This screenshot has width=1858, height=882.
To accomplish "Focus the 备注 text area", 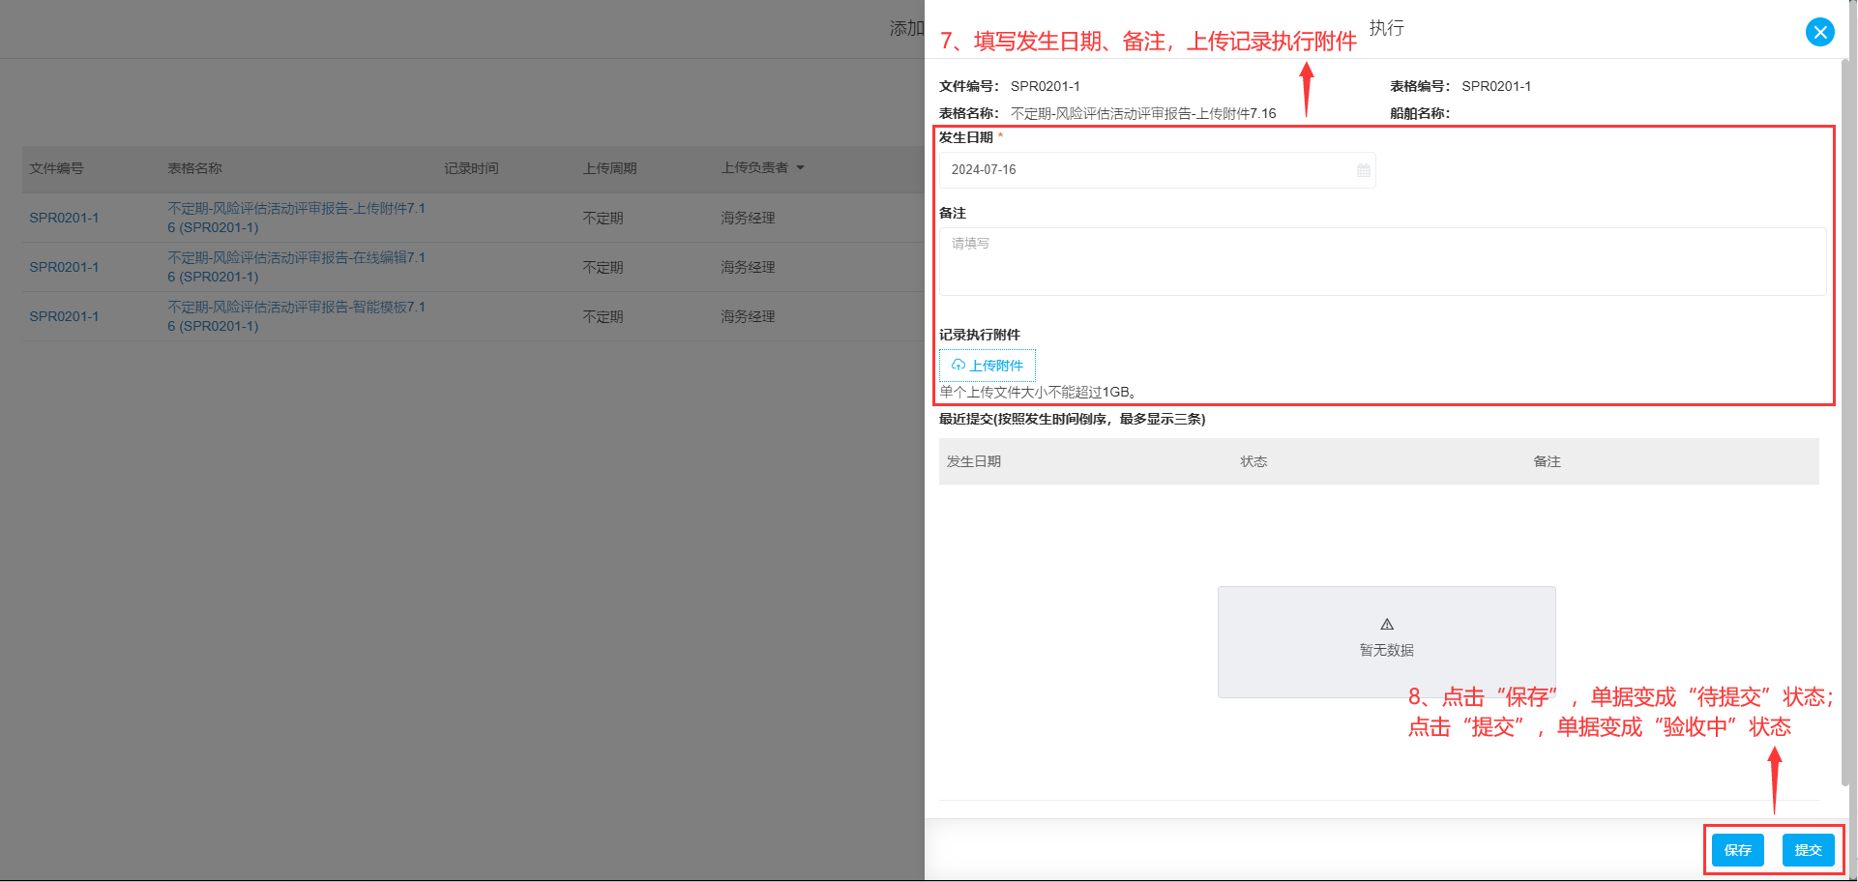I will pyautogui.click(x=1382, y=261).
